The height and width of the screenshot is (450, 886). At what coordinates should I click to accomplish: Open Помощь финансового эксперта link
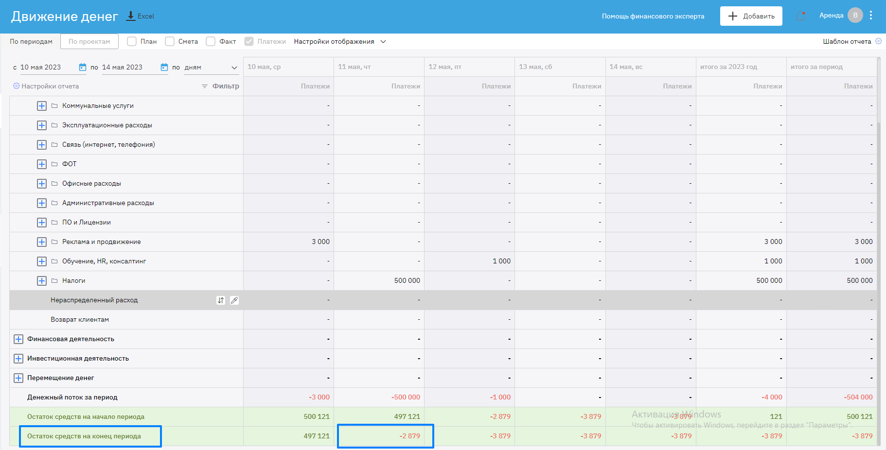click(653, 16)
